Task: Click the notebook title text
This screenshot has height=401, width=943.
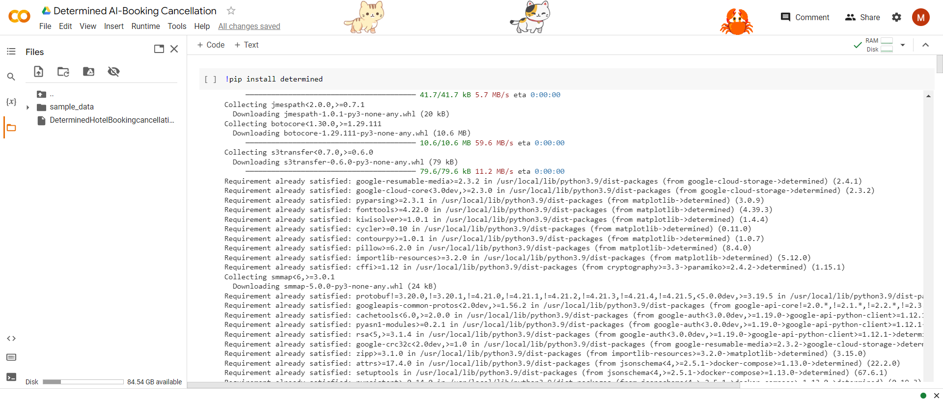Action: (x=135, y=11)
